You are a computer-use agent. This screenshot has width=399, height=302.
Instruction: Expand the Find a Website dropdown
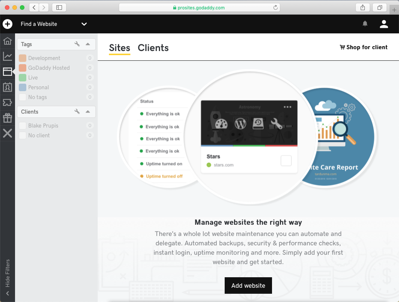point(84,24)
